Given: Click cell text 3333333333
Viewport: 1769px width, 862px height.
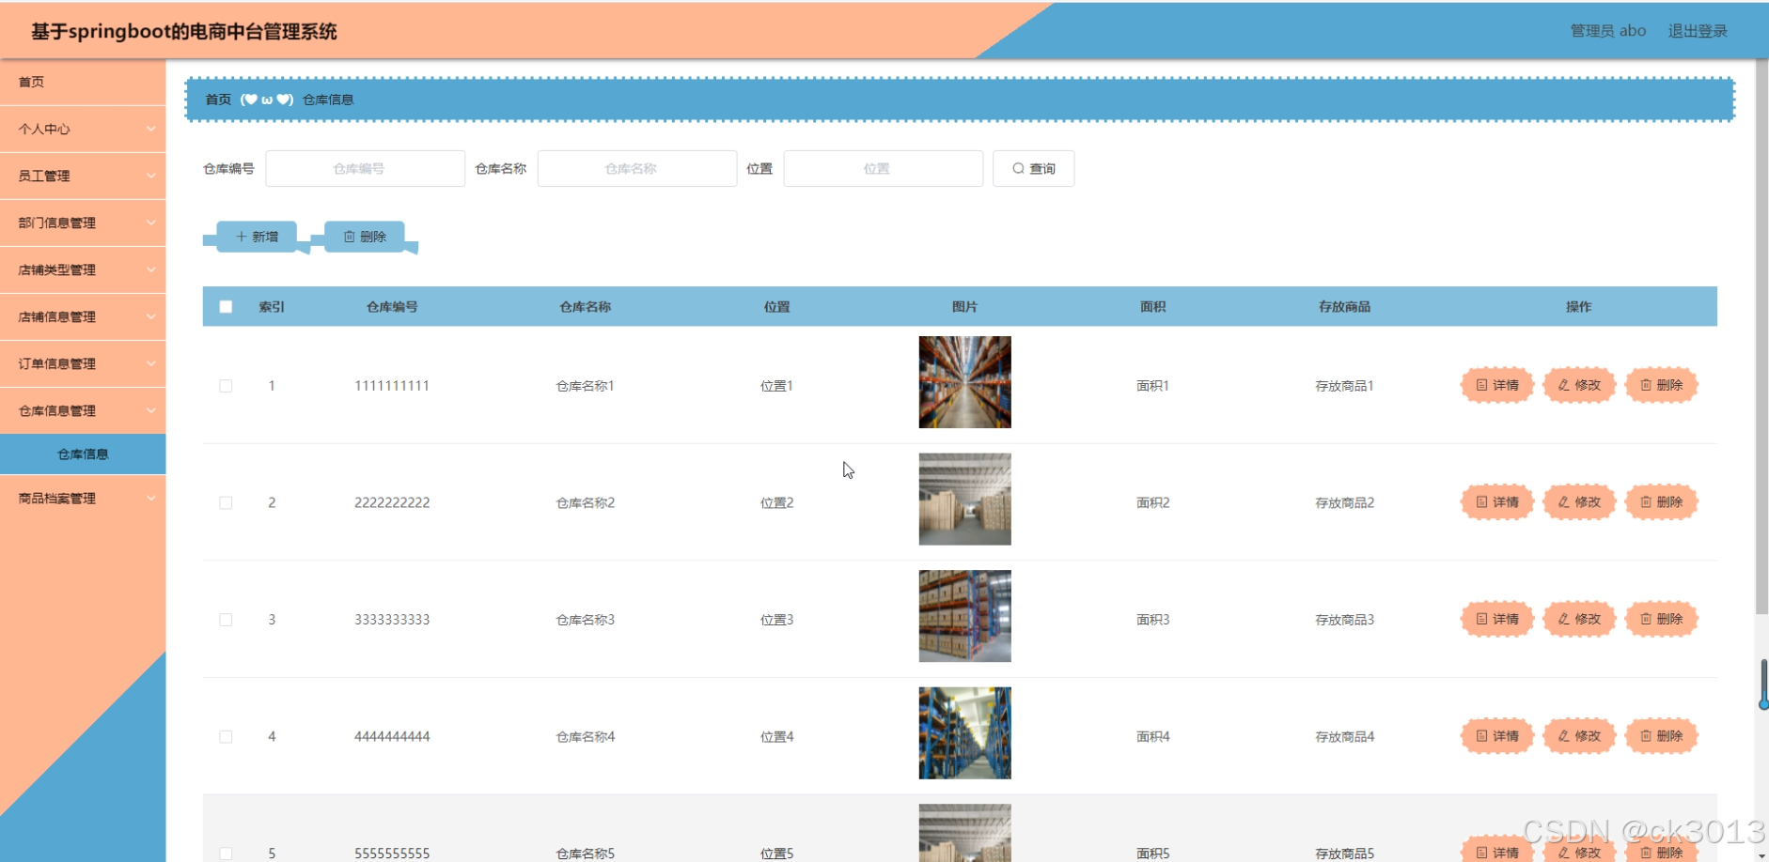Looking at the screenshot, I should (392, 620).
